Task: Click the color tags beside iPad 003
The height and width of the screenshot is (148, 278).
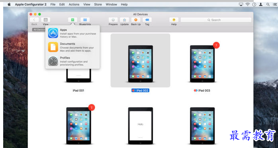Action: tap(196, 91)
